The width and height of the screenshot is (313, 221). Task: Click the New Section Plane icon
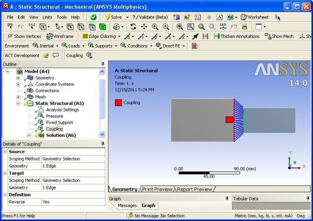coord(177,17)
